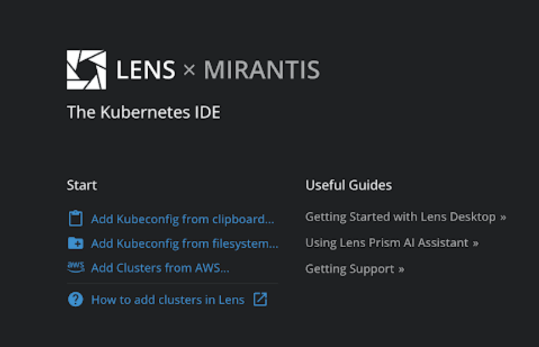Click the » arrow after Getting Support
Viewport: 539px width, 347px height.
tap(401, 270)
